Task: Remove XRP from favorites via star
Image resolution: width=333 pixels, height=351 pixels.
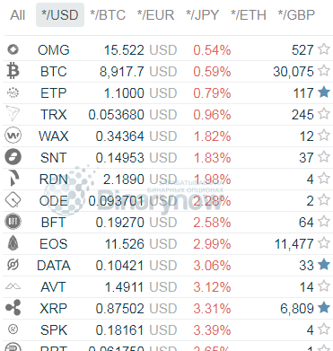Action: [324, 308]
